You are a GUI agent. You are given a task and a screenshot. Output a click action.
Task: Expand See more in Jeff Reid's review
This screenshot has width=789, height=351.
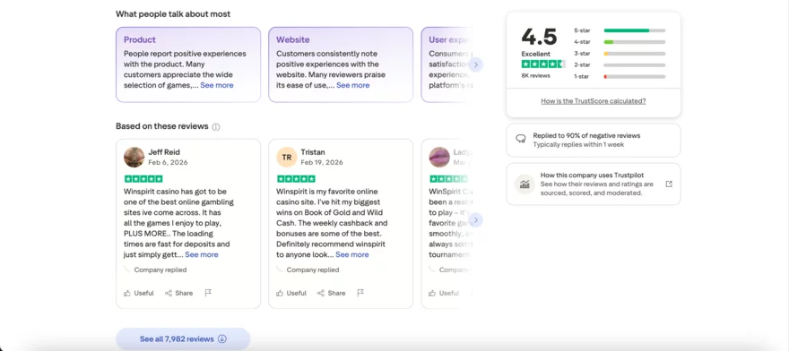coord(201,255)
